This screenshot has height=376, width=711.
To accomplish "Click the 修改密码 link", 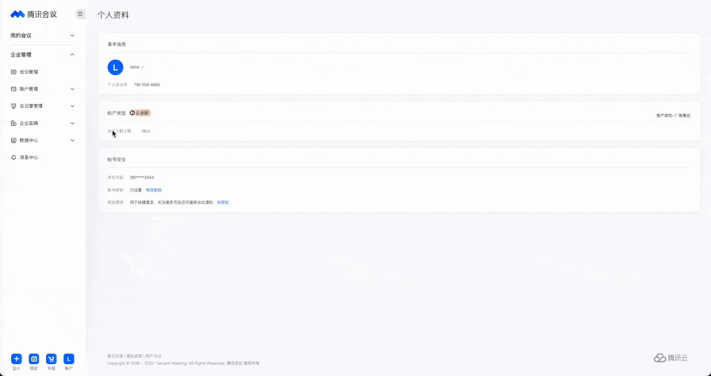I will [x=154, y=190].
